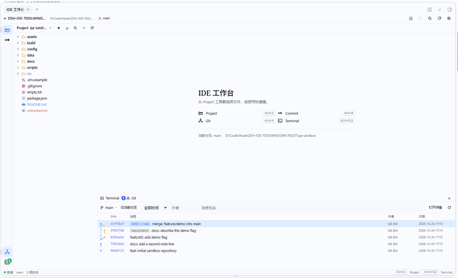Click the main branch in status bar
The height and width of the screenshot is (278, 458).
(20, 272)
